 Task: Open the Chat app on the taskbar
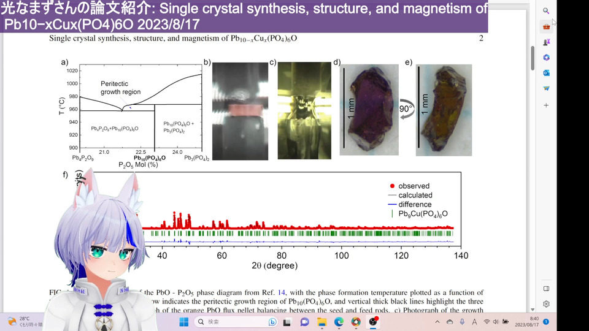304,322
